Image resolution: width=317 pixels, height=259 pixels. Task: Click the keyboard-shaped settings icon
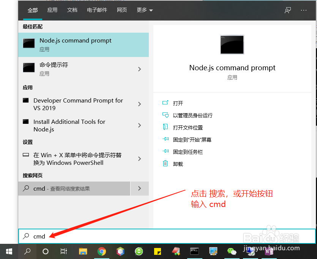pyautogui.click(x=26, y=155)
